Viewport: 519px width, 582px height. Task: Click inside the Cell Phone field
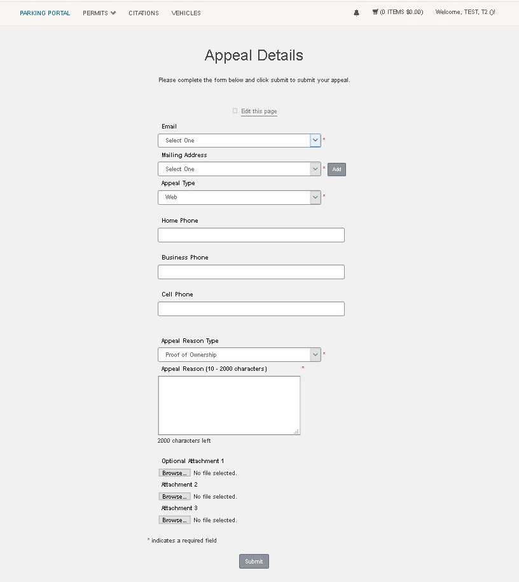[251, 308]
